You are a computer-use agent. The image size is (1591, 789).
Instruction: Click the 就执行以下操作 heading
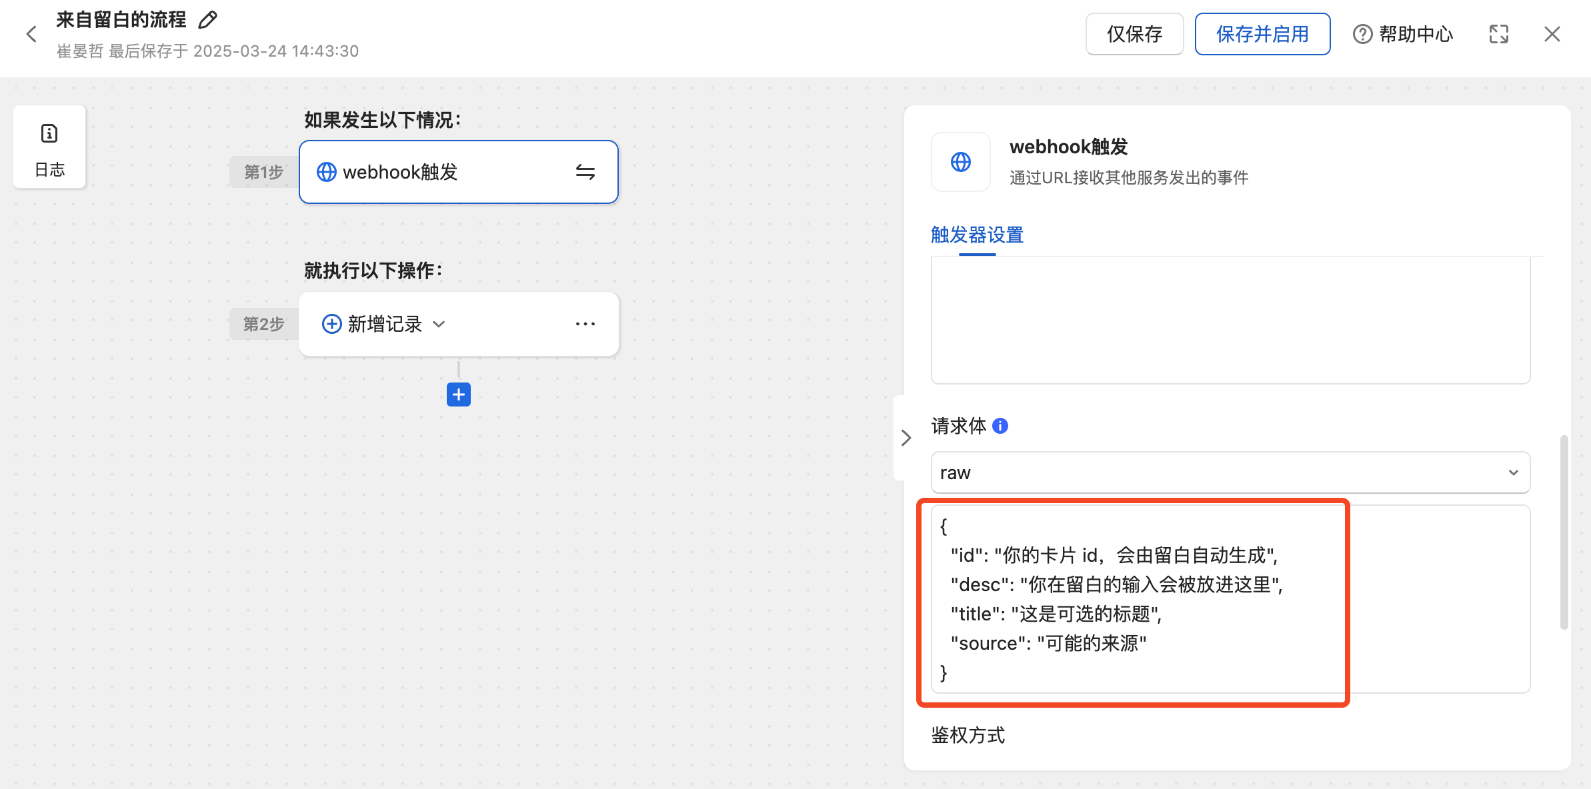point(373,271)
